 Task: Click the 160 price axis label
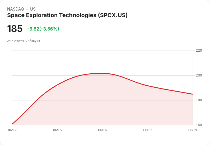click(x=199, y=125)
